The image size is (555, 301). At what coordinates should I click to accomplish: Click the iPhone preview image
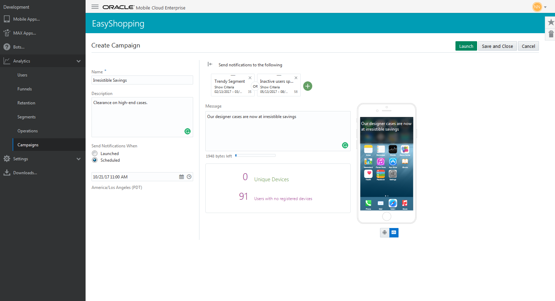387,163
